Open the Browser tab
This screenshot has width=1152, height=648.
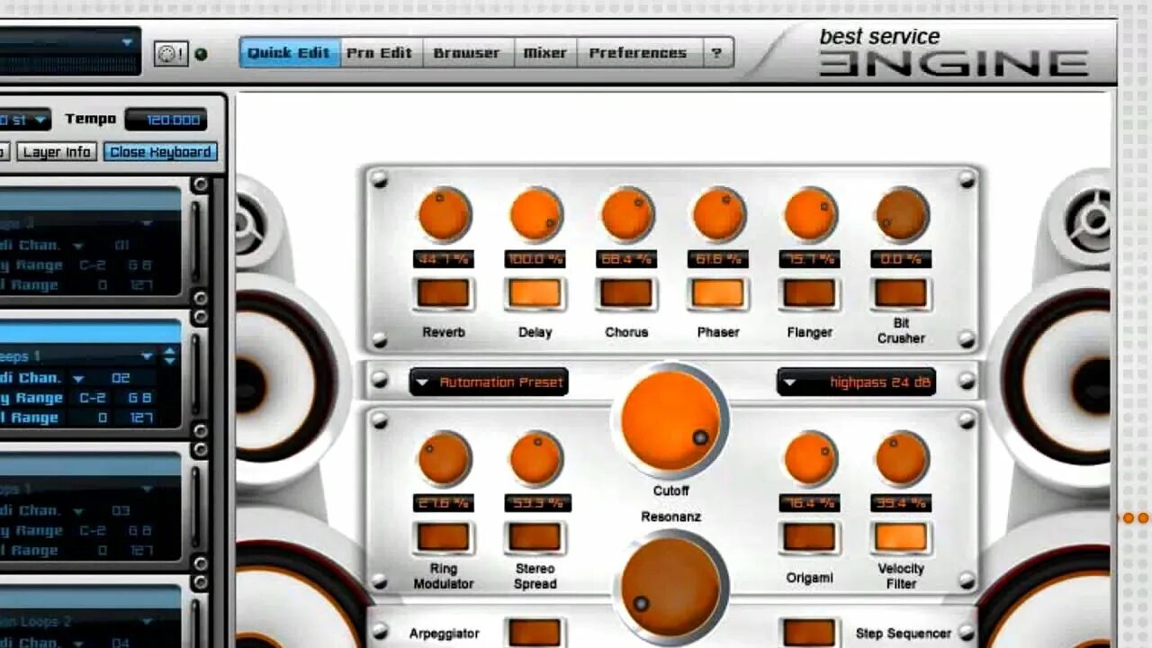click(467, 53)
